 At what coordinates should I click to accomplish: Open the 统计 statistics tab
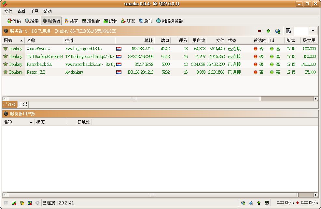[111, 21]
